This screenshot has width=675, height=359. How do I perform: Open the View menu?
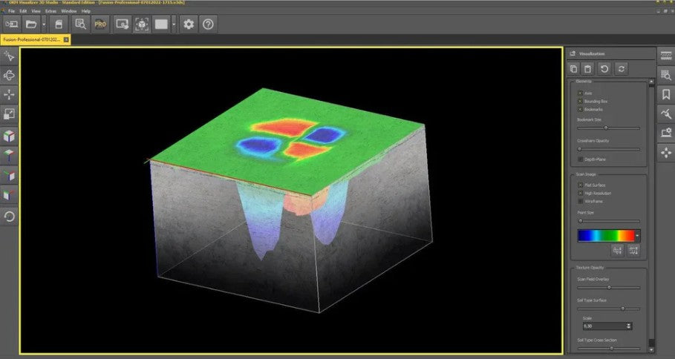coord(35,11)
